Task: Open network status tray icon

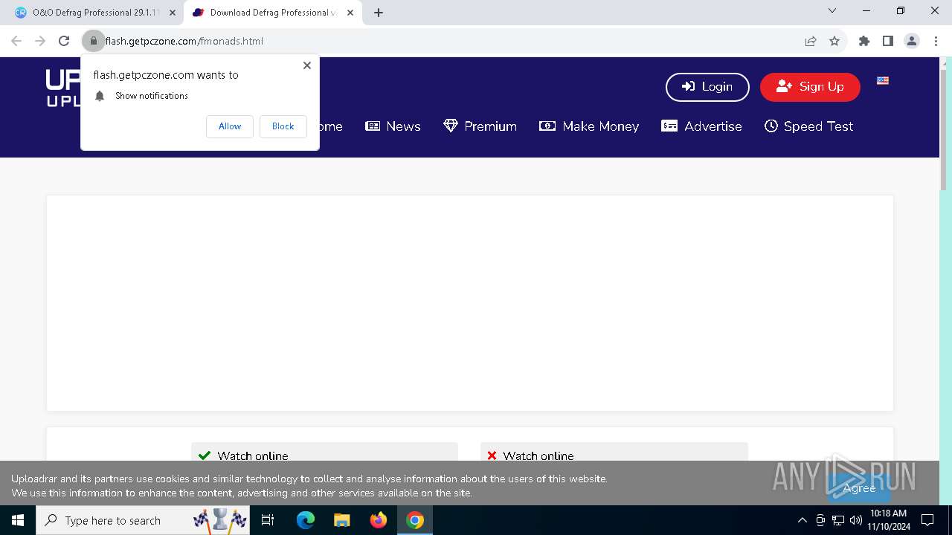Action: tap(838, 520)
